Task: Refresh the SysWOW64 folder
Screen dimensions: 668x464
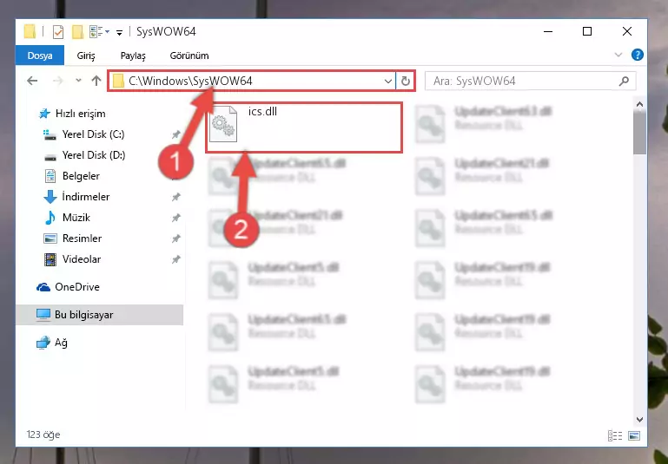Action: [x=406, y=81]
